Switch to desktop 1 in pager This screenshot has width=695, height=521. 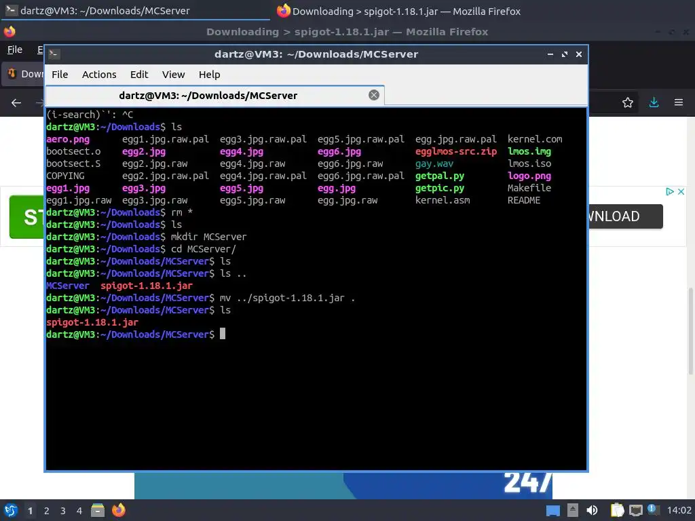(x=30, y=511)
